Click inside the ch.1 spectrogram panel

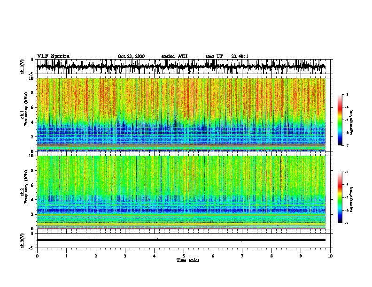(x=181, y=114)
